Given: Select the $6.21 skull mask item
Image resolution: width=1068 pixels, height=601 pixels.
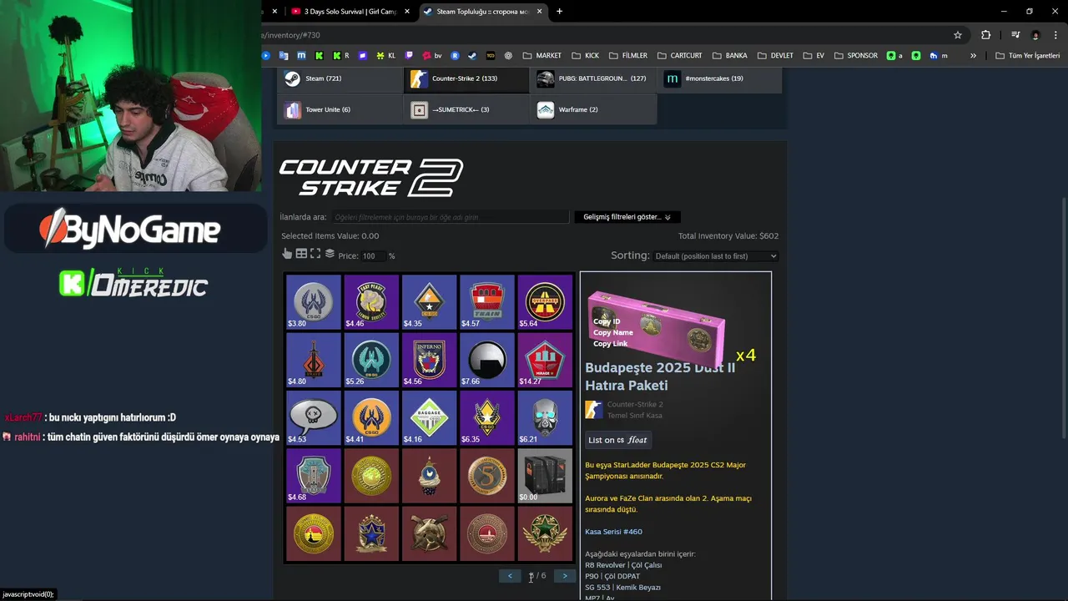Looking at the screenshot, I should point(545,417).
